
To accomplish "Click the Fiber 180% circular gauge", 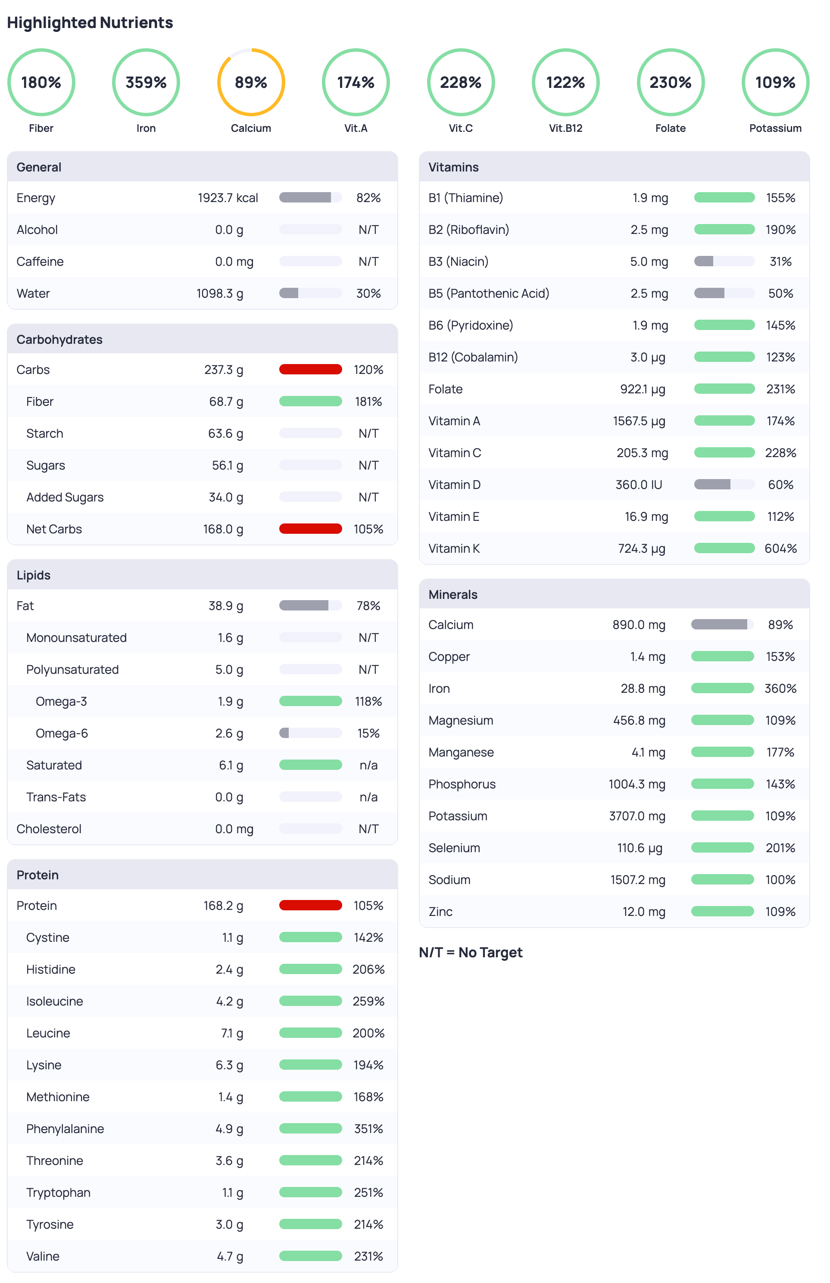I will (x=41, y=82).
